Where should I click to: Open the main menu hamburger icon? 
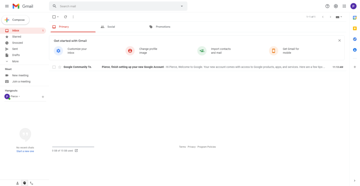[7, 6]
